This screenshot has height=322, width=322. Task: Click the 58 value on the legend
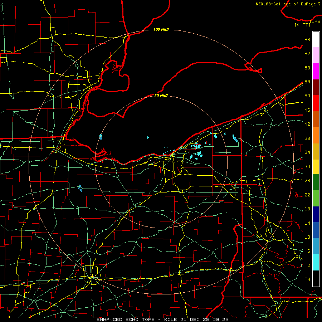pyautogui.click(x=307, y=68)
